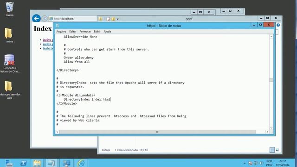Expand the conf quick access toolbar dropdown

tap(117, 19)
